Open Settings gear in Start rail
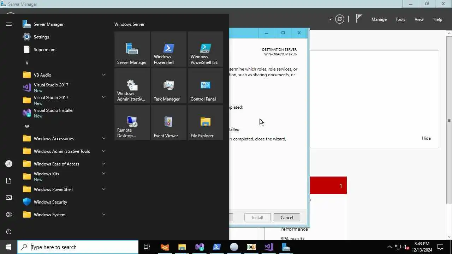Image resolution: width=452 pixels, height=254 pixels. point(9,214)
